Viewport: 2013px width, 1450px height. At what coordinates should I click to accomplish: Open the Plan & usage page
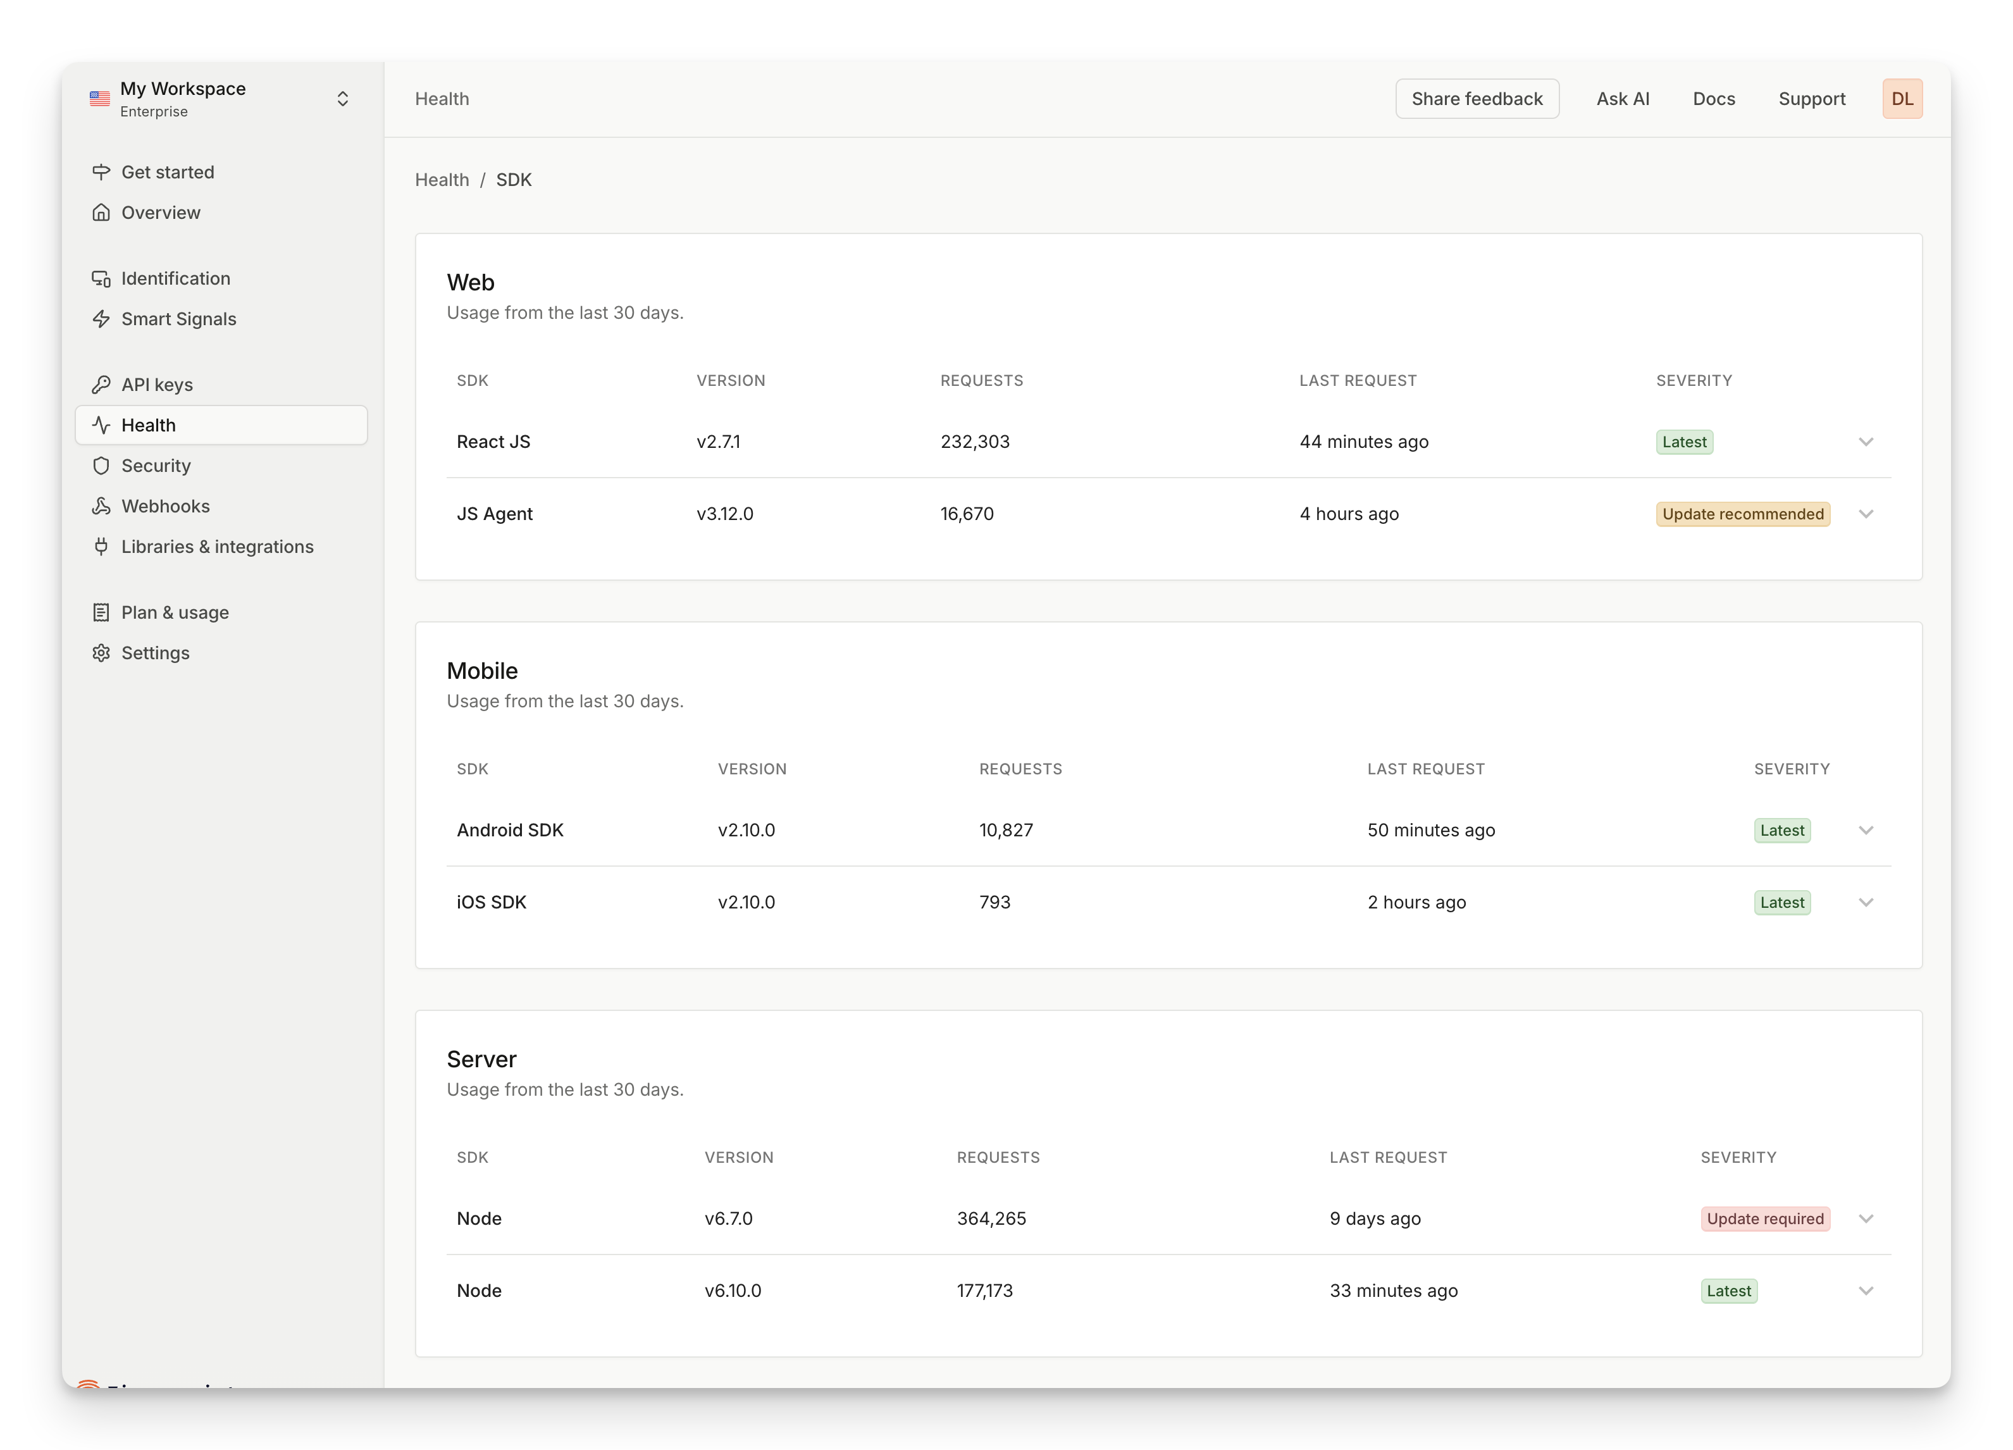[174, 611]
